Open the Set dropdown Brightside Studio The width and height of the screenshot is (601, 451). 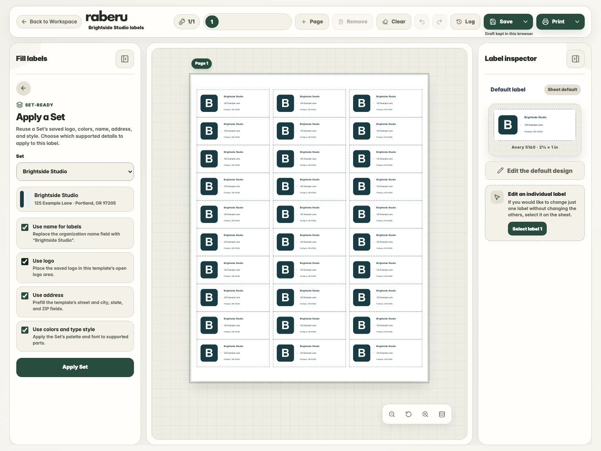click(x=75, y=172)
